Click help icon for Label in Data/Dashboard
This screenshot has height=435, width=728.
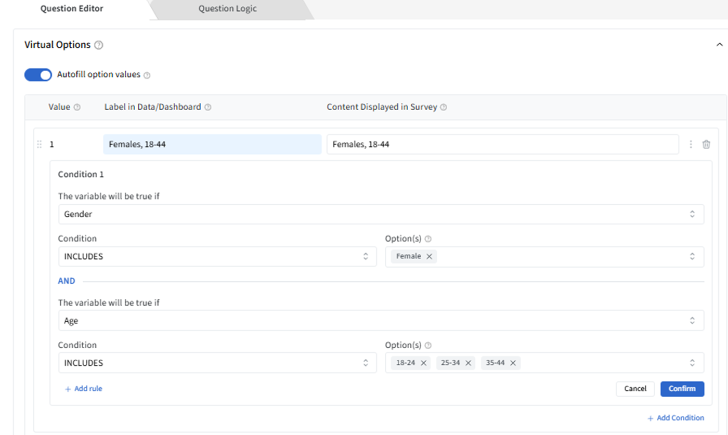207,108
